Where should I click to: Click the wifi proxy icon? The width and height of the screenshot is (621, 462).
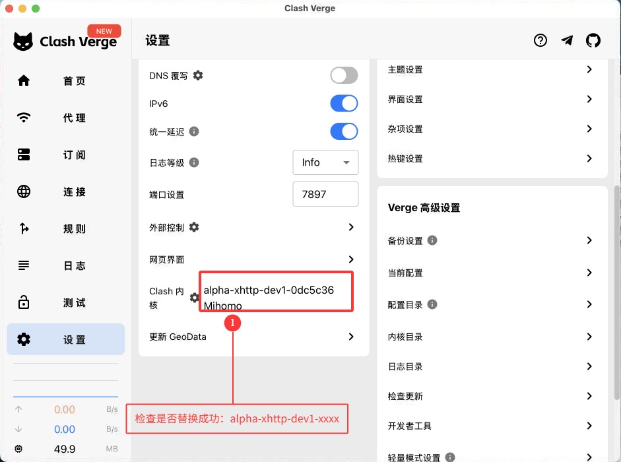24,117
